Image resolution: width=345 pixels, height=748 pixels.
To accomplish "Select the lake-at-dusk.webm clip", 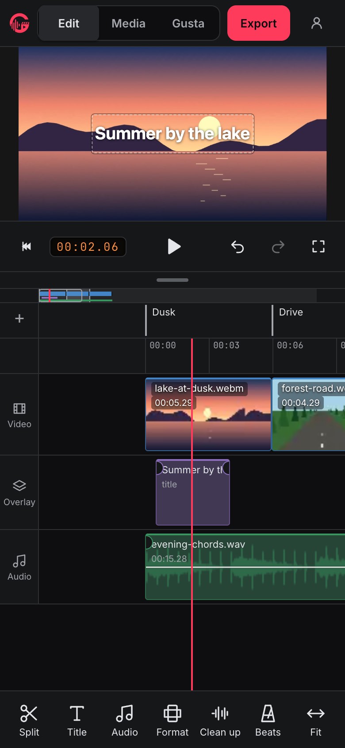I will 208,414.
